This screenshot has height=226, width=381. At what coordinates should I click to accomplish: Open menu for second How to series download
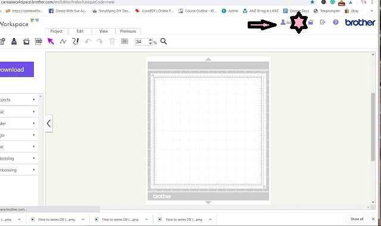(x=83, y=219)
